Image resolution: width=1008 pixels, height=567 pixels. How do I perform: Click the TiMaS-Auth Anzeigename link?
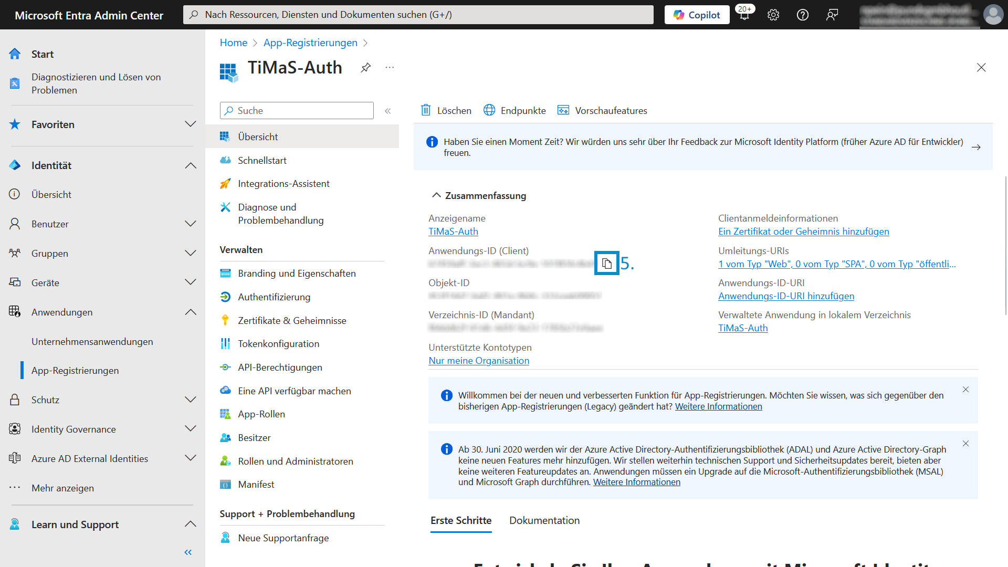(453, 232)
